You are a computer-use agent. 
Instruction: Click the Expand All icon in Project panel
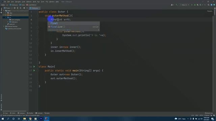point(18,8)
